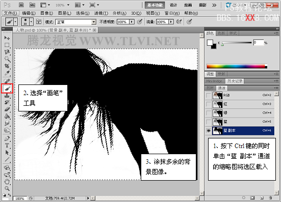Screen dimensions: 281x202
Task: Open the 文件(F) menu
Action: pyautogui.click(x=10, y=13)
